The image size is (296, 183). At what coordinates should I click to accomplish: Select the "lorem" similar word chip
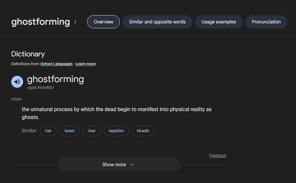click(x=70, y=131)
